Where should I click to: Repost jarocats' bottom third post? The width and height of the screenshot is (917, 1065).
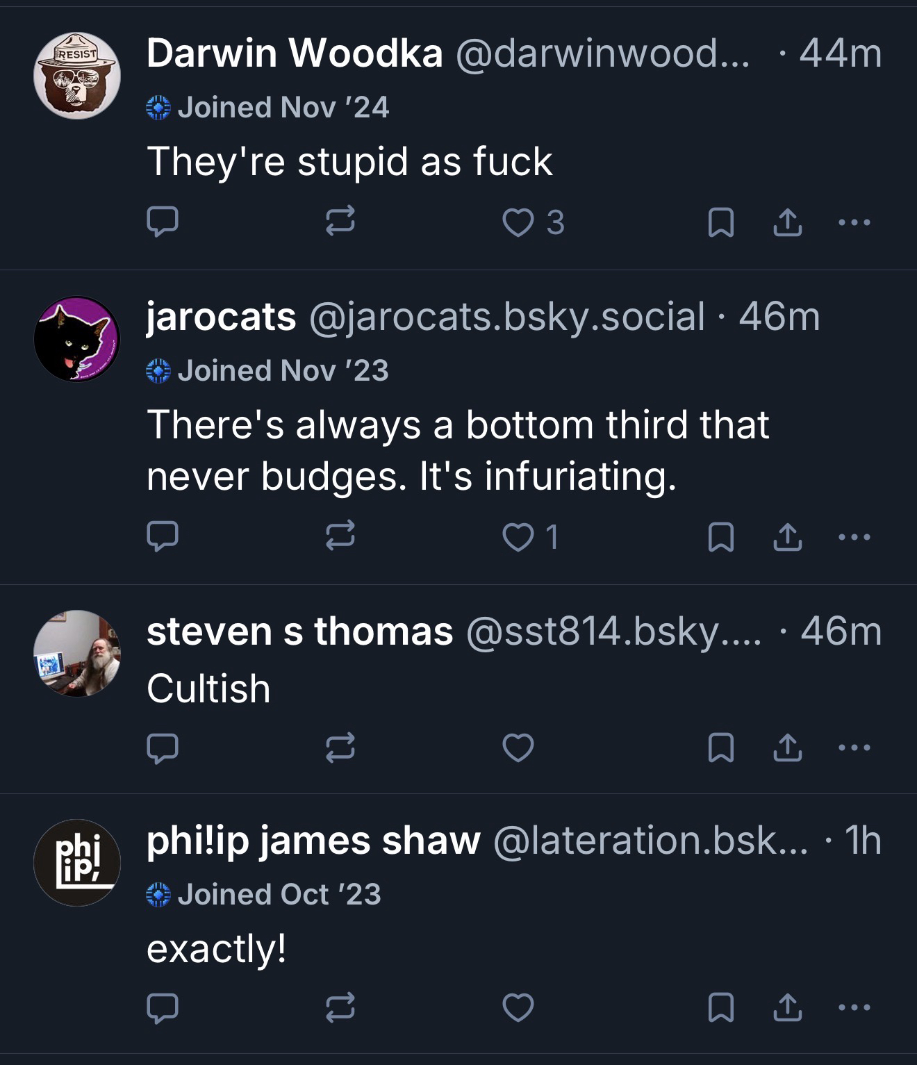pos(340,536)
